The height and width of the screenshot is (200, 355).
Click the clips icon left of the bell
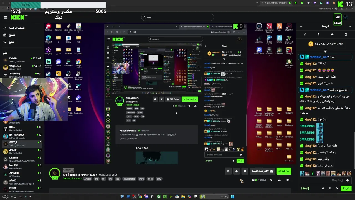pos(228,171)
